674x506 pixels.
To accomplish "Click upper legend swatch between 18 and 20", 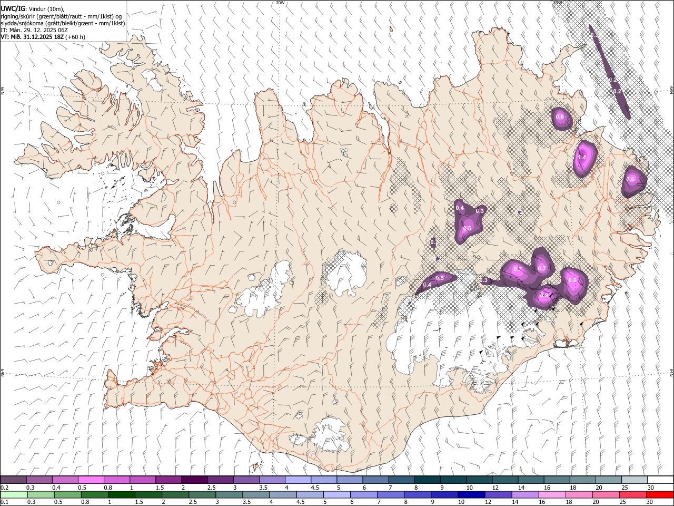I will coord(582,480).
